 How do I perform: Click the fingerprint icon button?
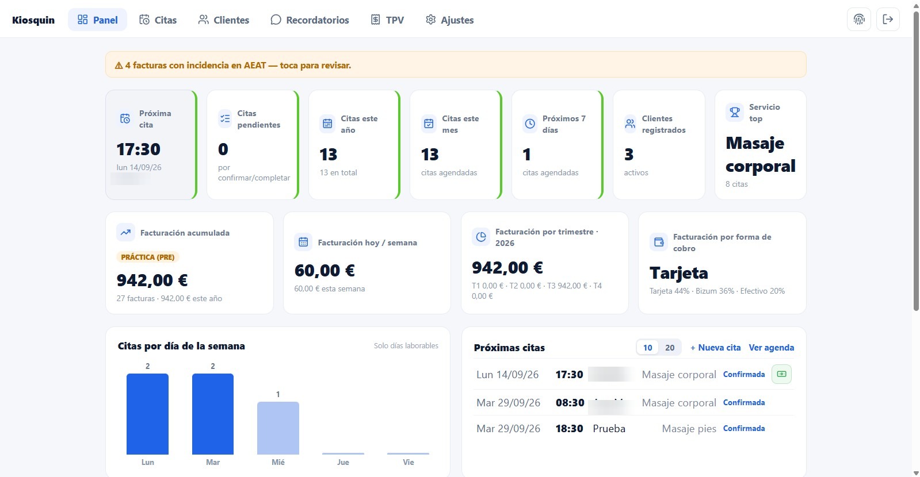click(x=858, y=20)
